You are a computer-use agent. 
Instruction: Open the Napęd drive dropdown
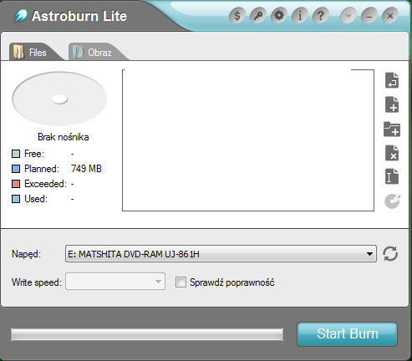221,254
